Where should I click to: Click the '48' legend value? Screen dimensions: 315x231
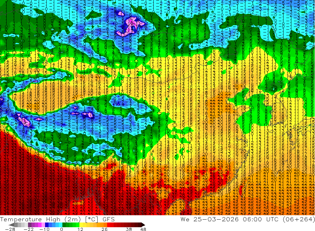tap(143, 229)
